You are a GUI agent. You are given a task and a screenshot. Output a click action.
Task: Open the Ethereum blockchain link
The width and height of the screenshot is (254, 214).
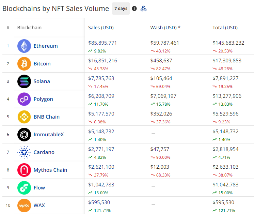tap(46, 46)
